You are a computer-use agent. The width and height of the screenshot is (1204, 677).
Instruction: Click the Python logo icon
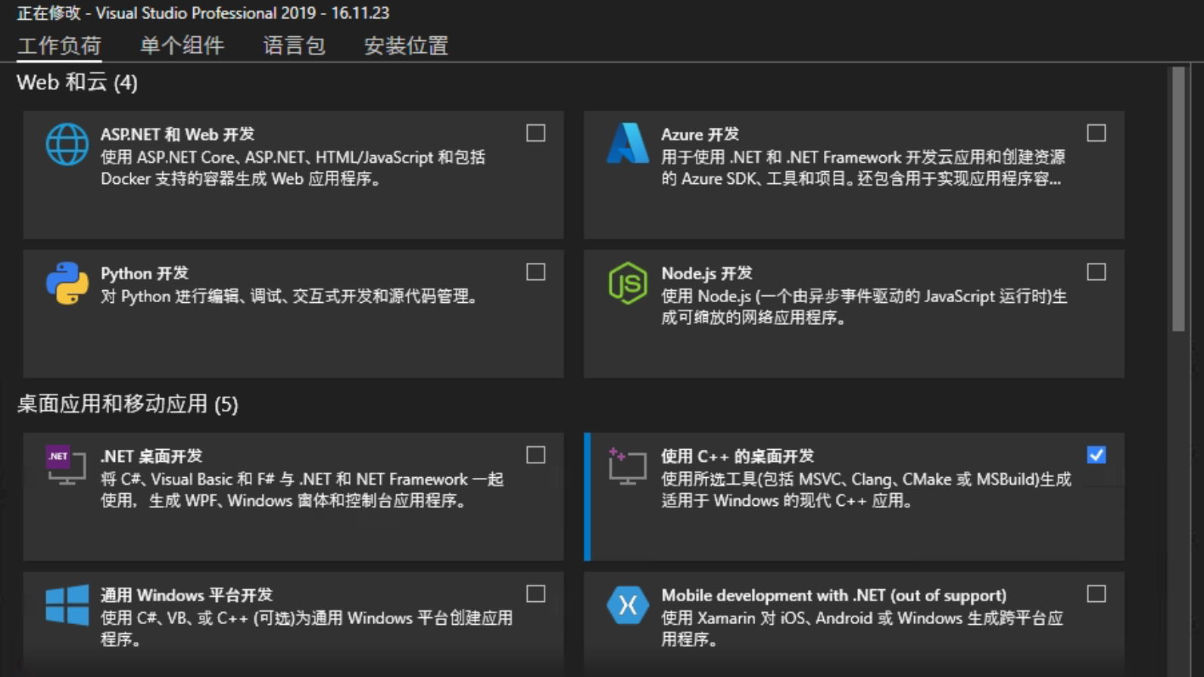point(67,283)
